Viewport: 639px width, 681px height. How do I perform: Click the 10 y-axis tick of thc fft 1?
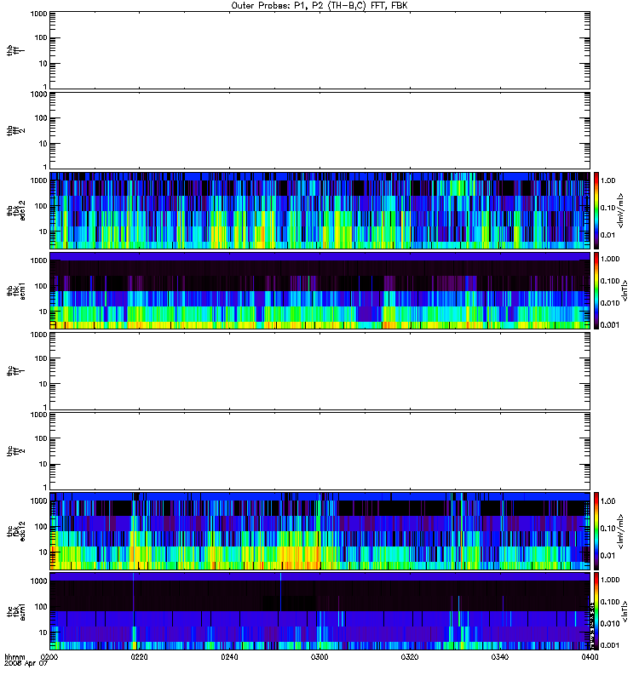tap(43, 384)
